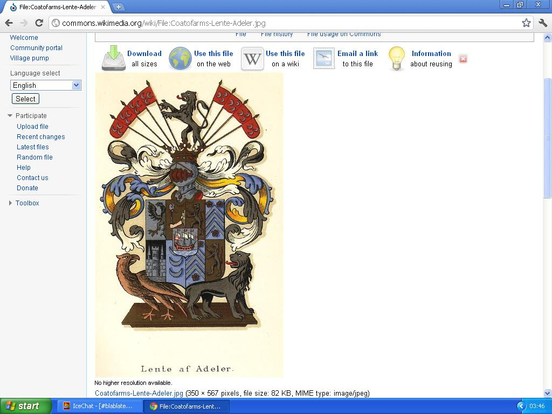Click the Contact us link

(32, 177)
